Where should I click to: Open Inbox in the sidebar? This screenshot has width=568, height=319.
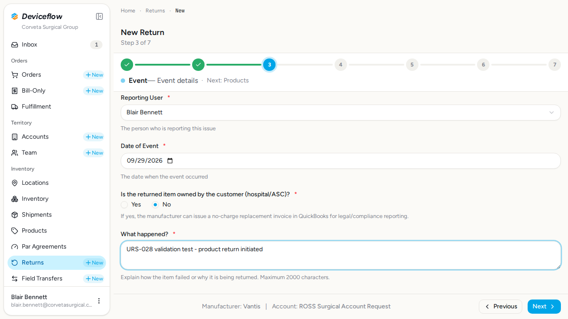[57, 45]
